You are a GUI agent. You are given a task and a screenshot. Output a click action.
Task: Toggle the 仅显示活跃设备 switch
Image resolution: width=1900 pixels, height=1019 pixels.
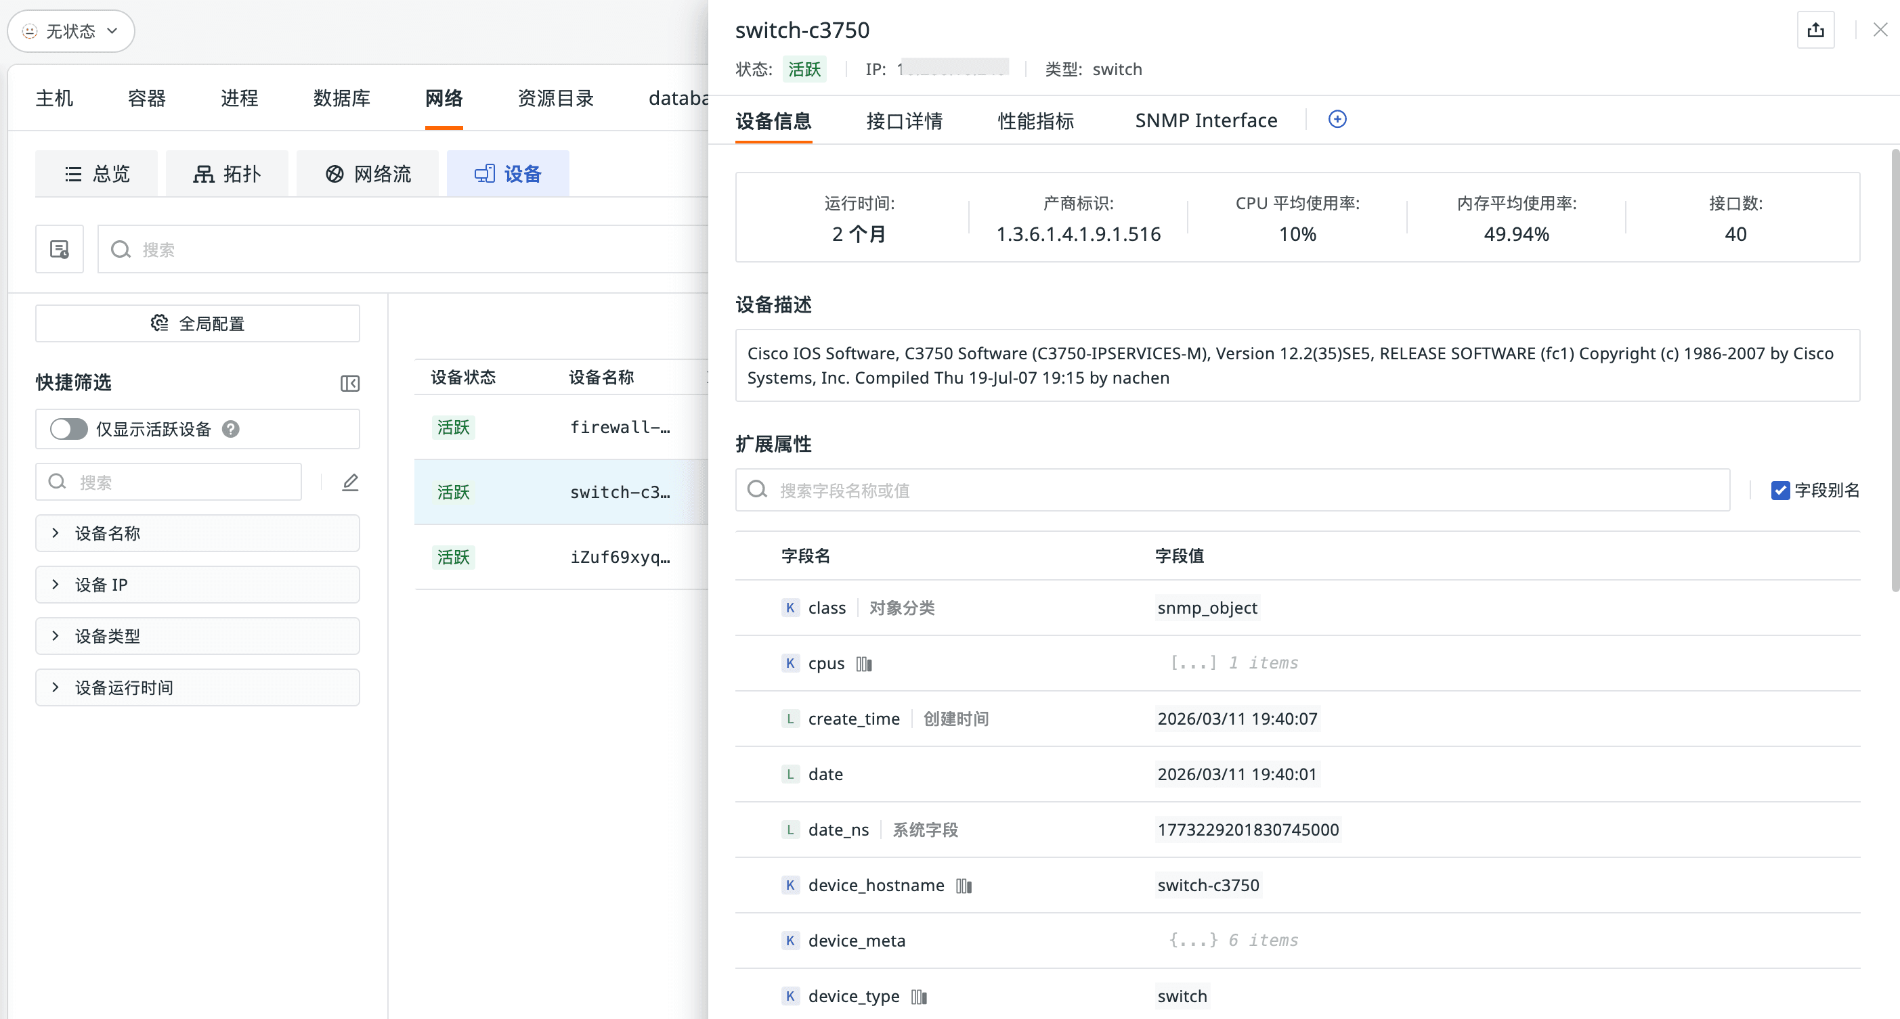68,429
